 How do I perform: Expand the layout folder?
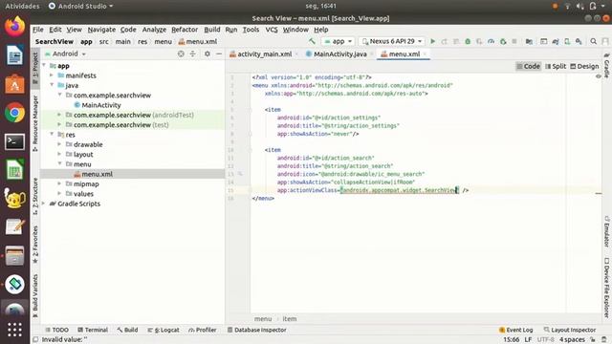click(x=59, y=154)
